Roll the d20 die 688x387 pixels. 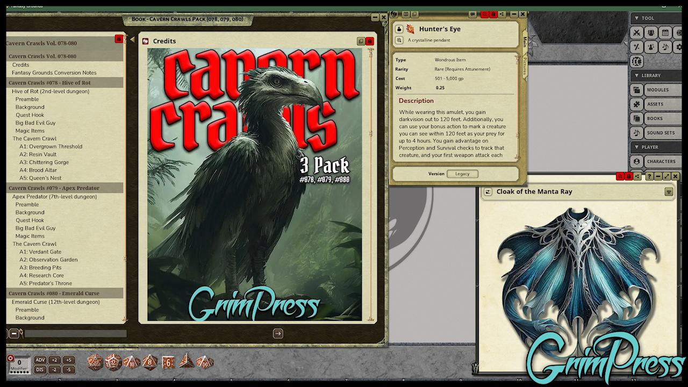pyautogui.click(x=95, y=362)
